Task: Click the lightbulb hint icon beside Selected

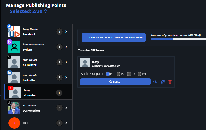Action: [46, 11]
